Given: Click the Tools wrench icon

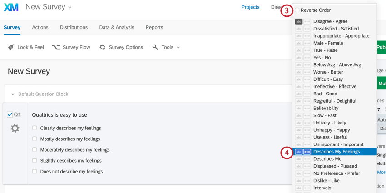Looking at the screenshot, I should coord(155,47).
